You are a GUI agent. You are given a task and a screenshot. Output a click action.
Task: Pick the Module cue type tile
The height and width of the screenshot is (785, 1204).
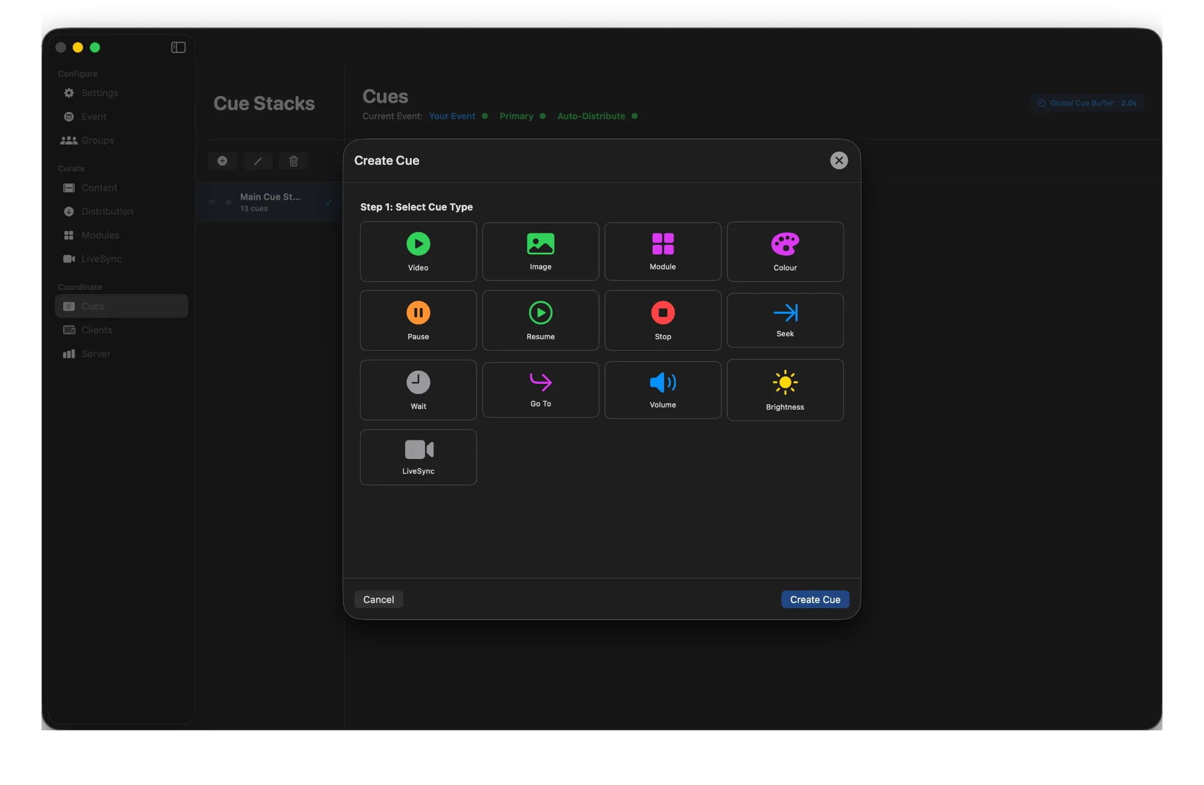(662, 251)
